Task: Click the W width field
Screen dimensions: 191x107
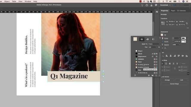Action: tap(182, 22)
